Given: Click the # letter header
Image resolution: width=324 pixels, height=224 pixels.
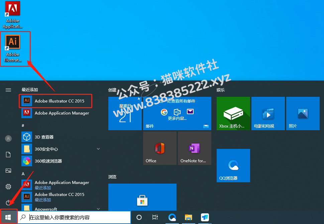Looking at the screenshot, I should [x=23, y=126].
